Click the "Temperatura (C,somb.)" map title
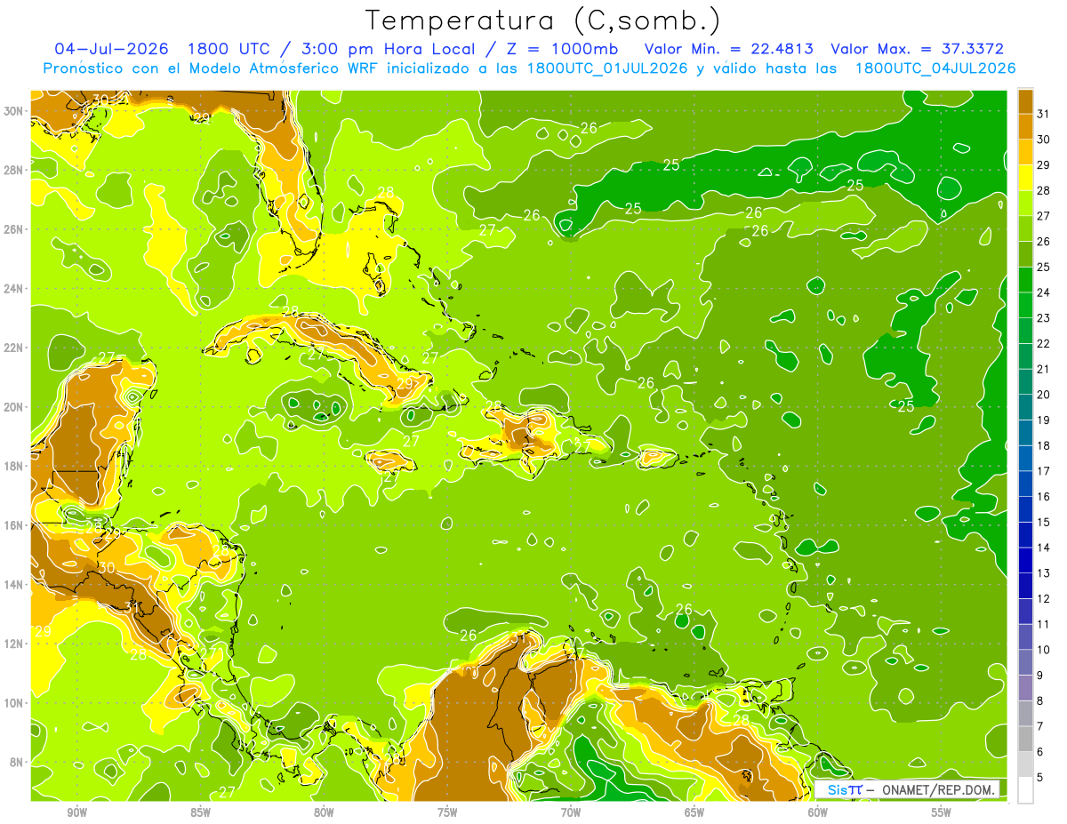The image size is (1067, 824). 542,20
